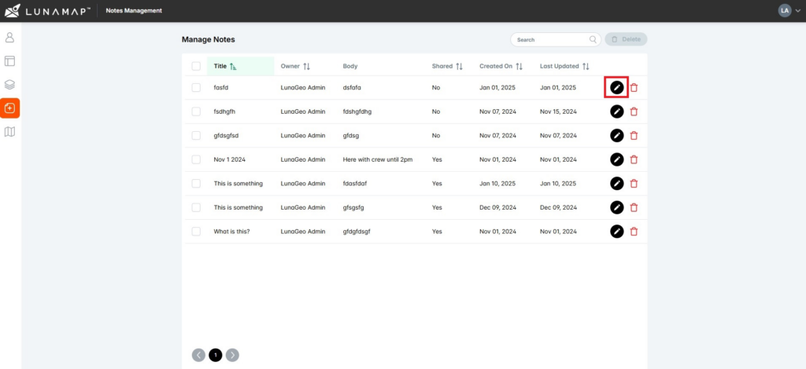Image resolution: width=806 pixels, height=369 pixels.
Task: Click trash icon for 'Nov 1 2024' note
Action: [634, 159]
